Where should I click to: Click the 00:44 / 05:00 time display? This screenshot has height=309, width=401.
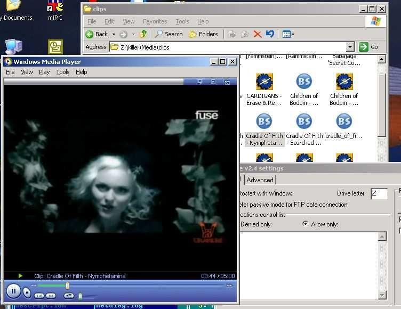pyautogui.click(x=218, y=276)
